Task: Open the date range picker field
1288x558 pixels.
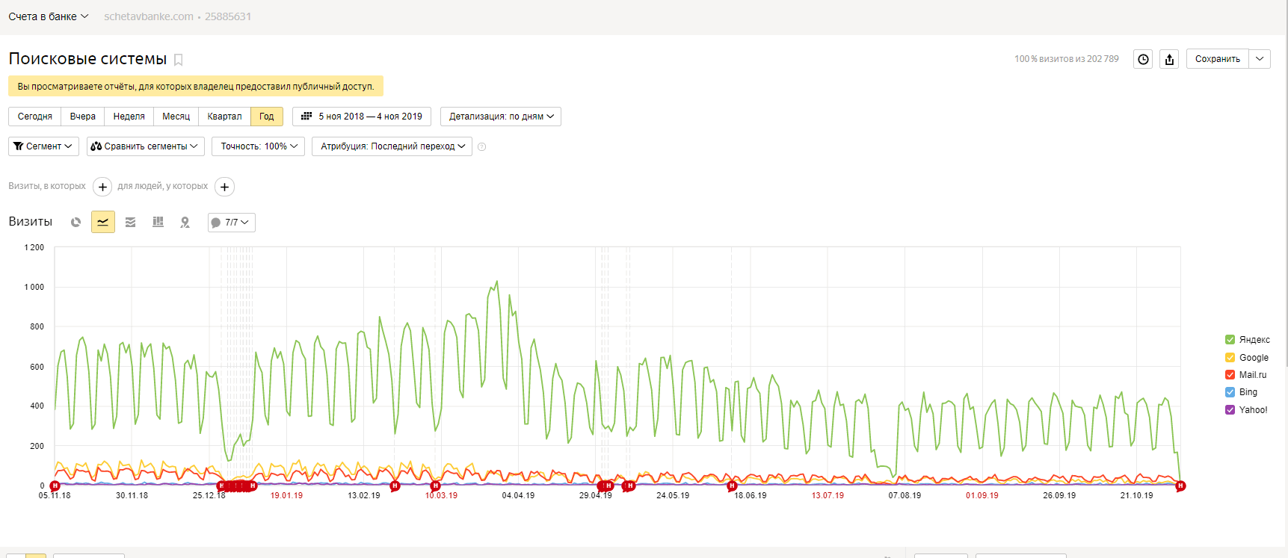Action: click(x=362, y=117)
